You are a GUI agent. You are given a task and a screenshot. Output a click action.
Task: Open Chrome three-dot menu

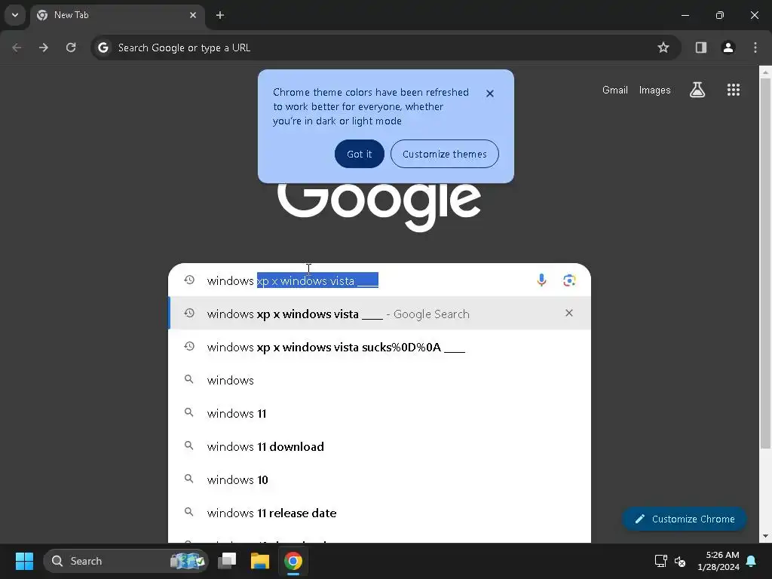(x=755, y=47)
